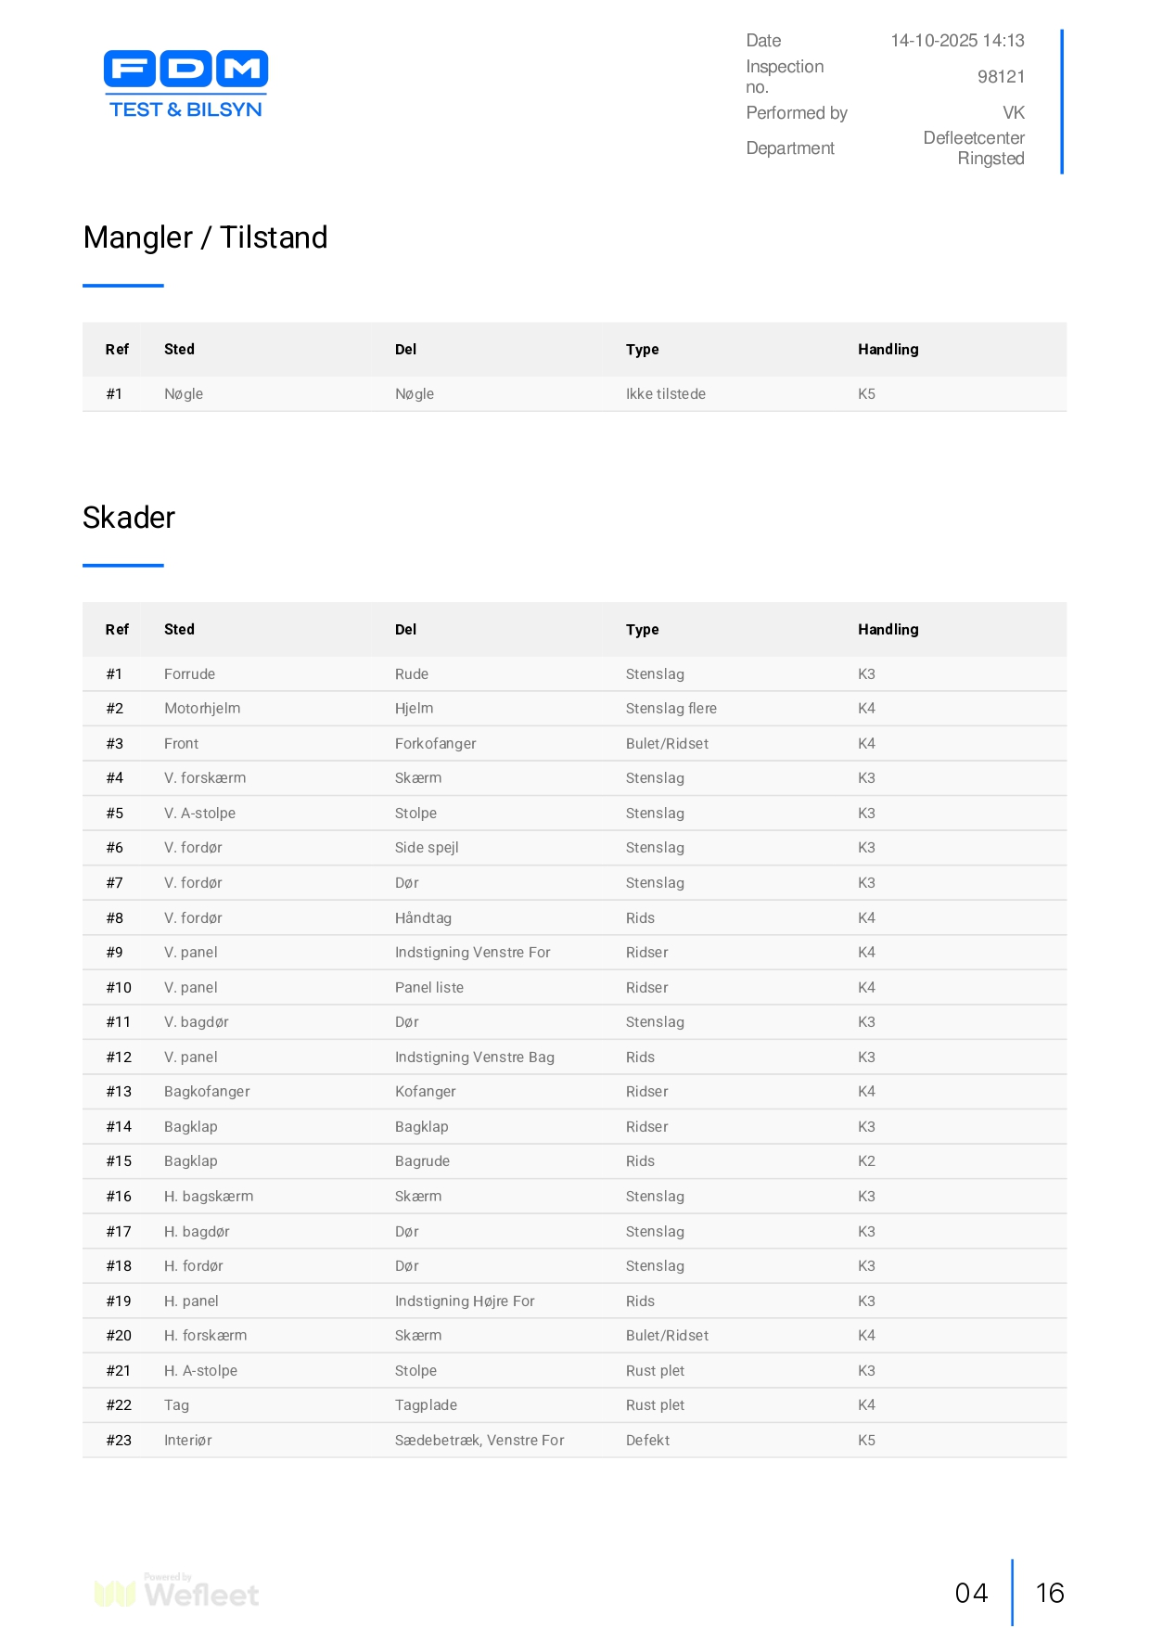Click the Type column header in Mangler table
Viewport: 1150px width, 1628px height.
pyautogui.click(x=642, y=350)
